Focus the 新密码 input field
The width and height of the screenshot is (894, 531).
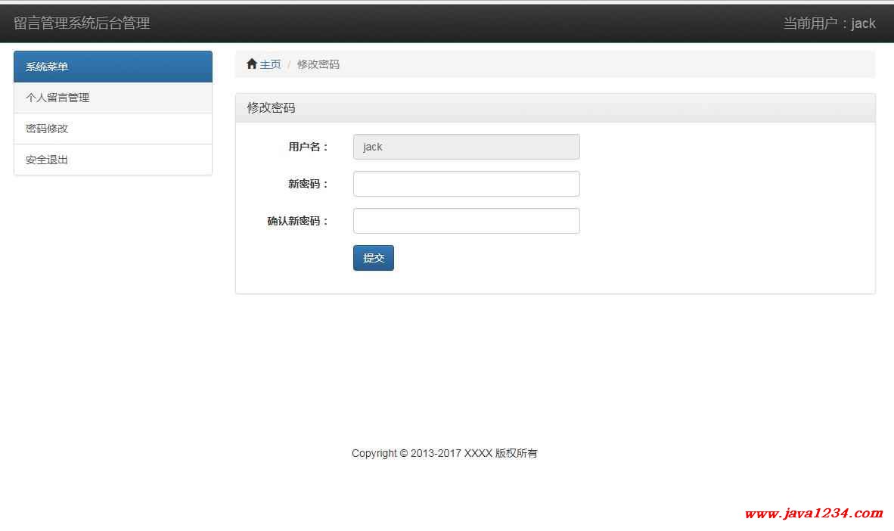(x=466, y=184)
